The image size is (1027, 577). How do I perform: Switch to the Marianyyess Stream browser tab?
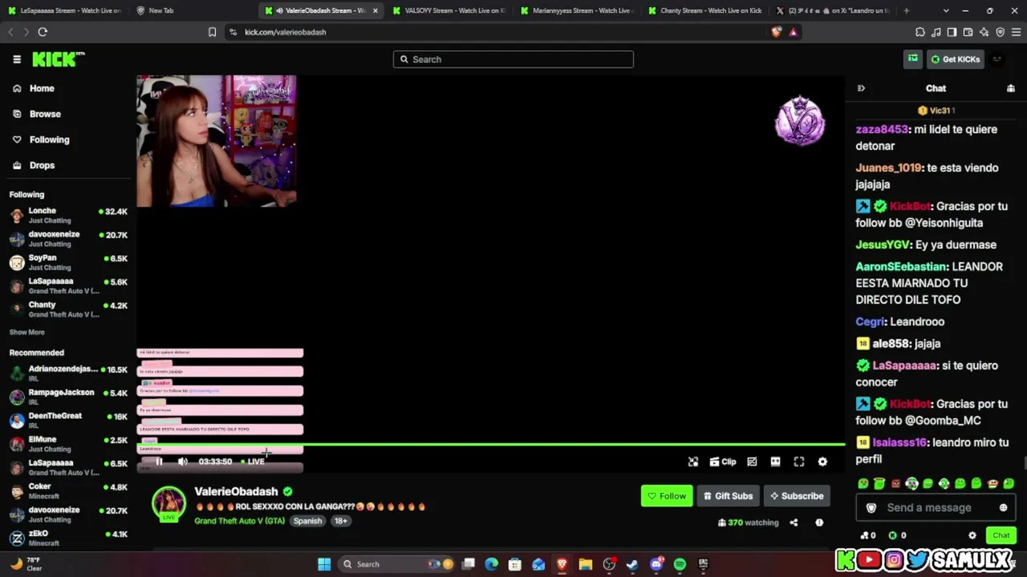[577, 10]
